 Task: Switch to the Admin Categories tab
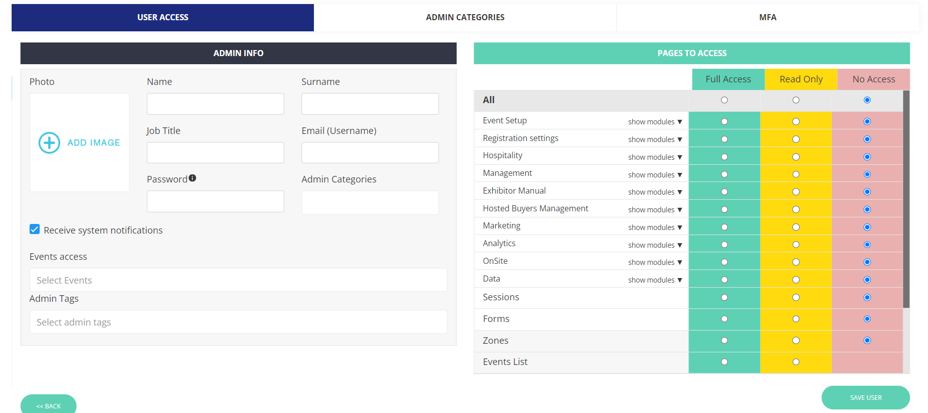tap(465, 17)
